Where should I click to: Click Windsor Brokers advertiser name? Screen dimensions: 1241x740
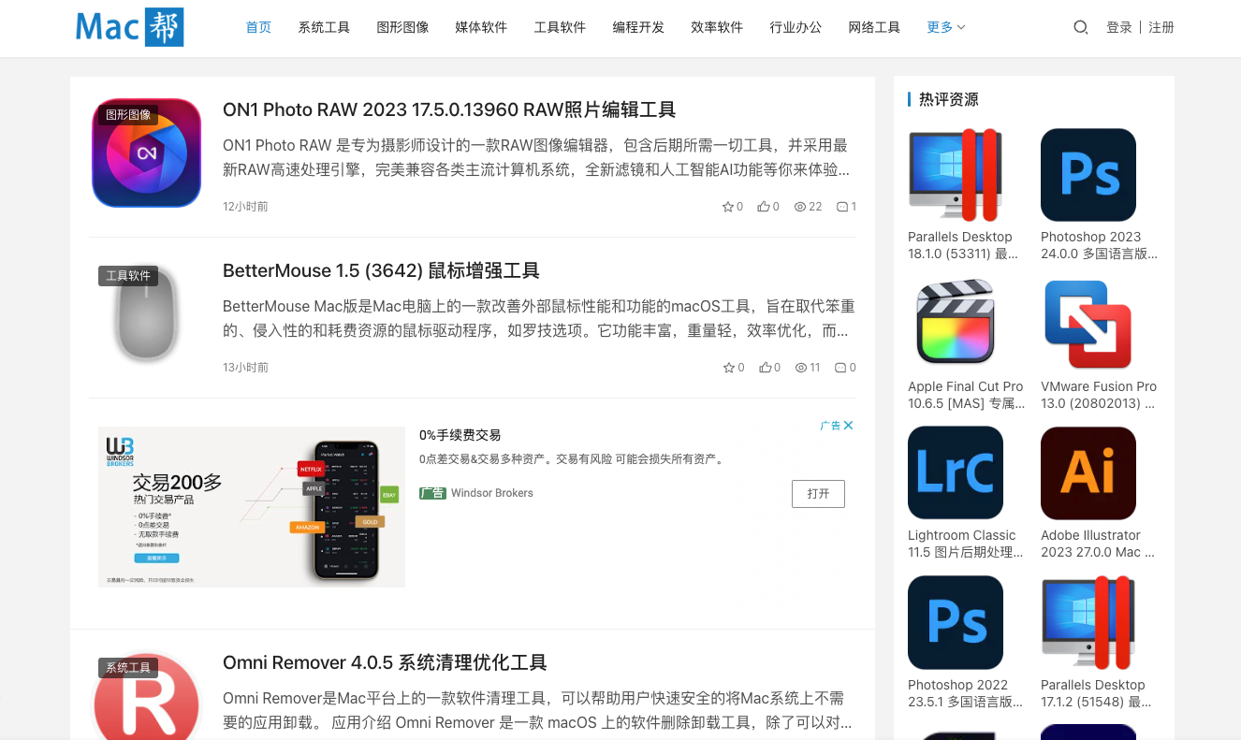[492, 493]
